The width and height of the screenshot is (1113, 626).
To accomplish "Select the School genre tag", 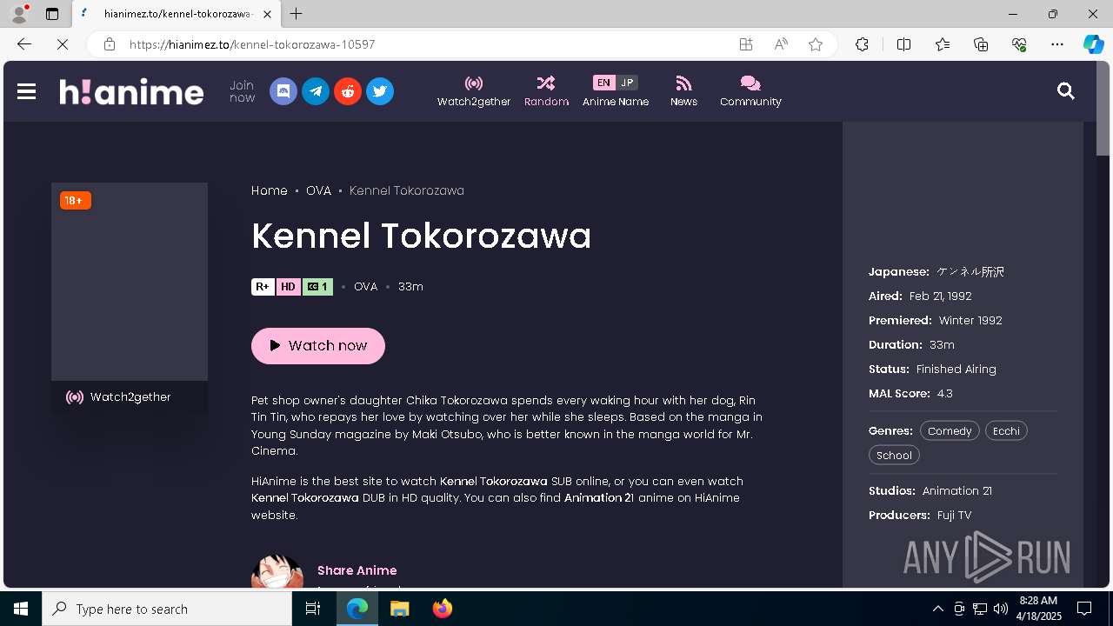I will [x=894, y=456].
